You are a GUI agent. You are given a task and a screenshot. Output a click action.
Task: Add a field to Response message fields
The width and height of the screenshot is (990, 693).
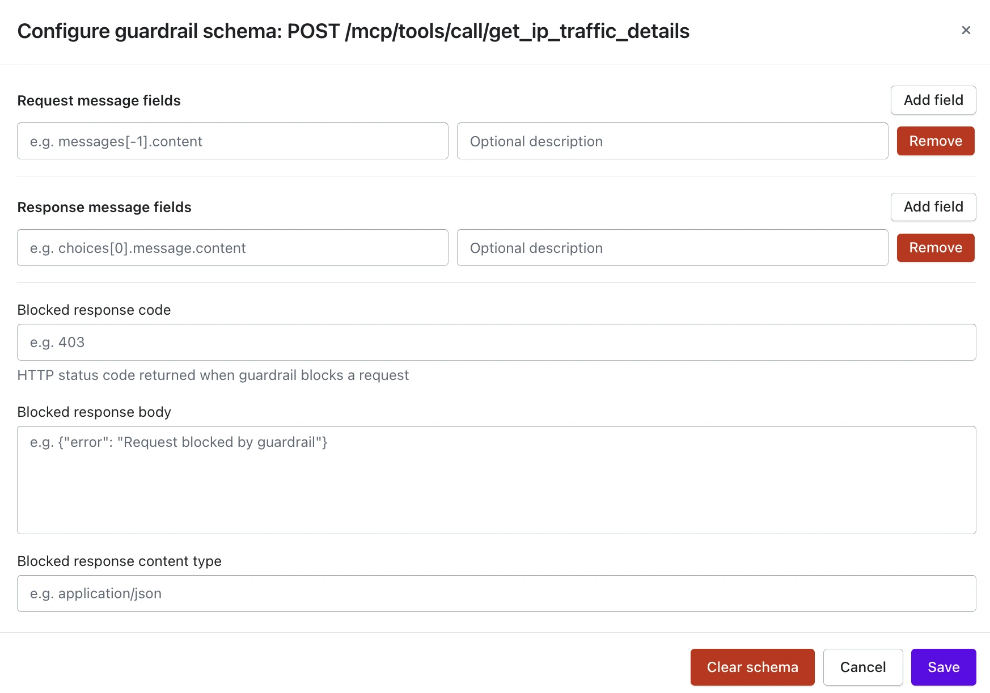click(x=933, y=207)
